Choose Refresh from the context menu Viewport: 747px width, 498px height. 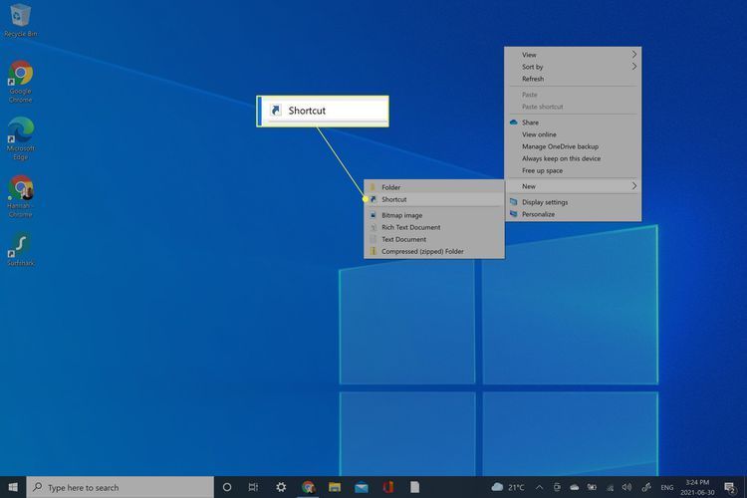point(534,79)
